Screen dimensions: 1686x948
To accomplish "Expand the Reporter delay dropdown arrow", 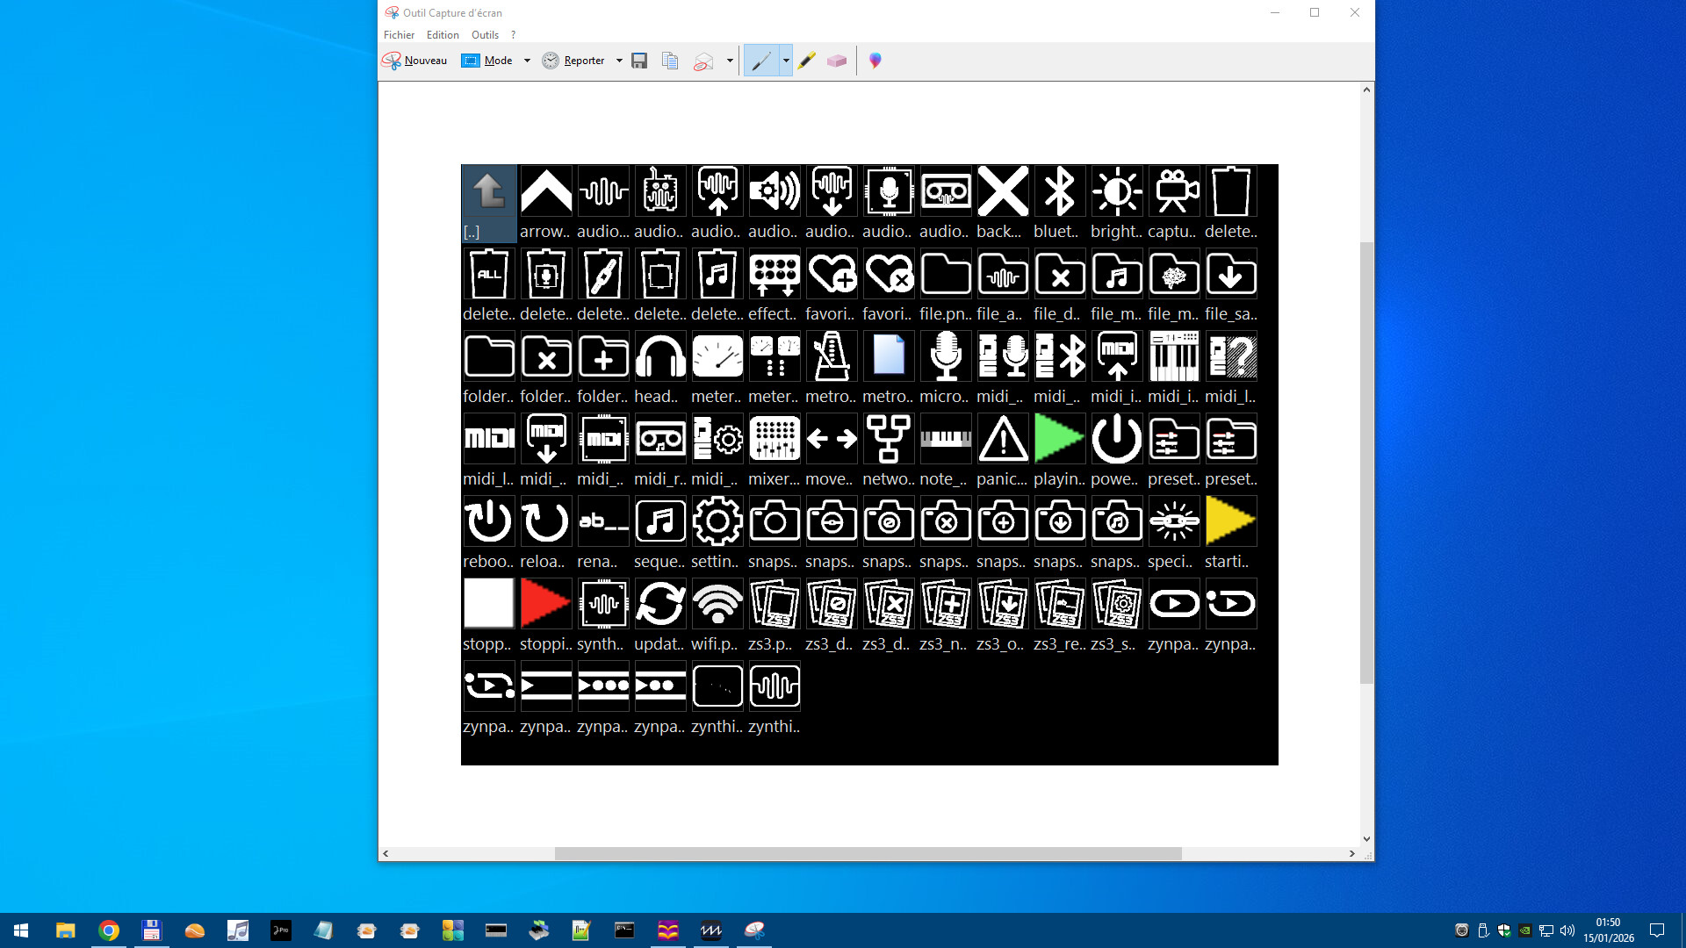I will click(619, 61).
